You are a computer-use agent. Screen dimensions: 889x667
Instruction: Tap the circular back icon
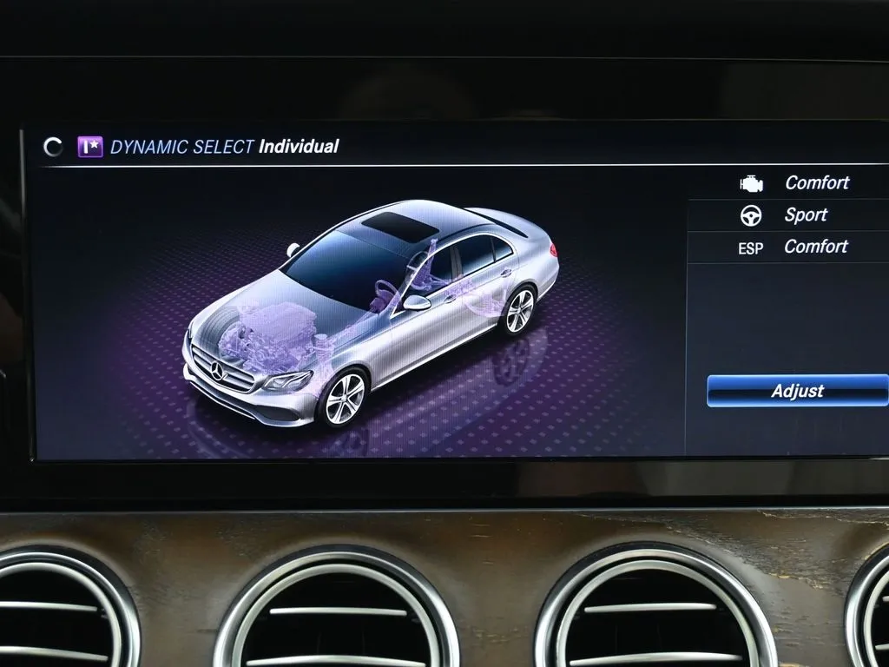(x=53, y=147)
